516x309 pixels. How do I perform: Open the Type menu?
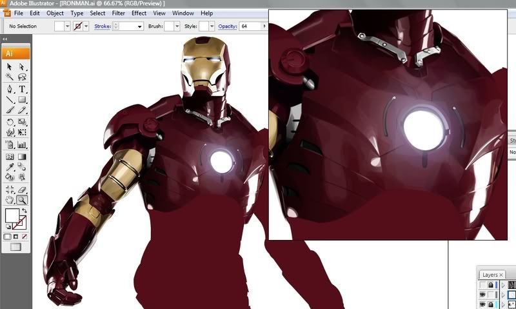[77, 13]
